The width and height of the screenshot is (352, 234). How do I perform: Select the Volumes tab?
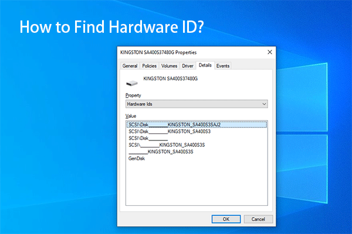[x=169, y=66]
